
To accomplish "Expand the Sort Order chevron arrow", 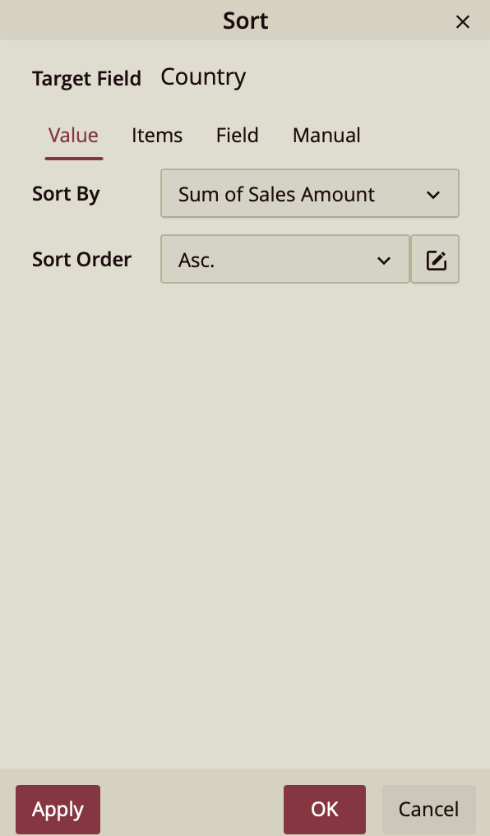I will (384, 261).
